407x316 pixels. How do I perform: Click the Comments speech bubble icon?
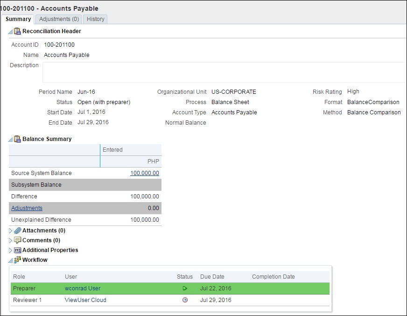[17, 240]
